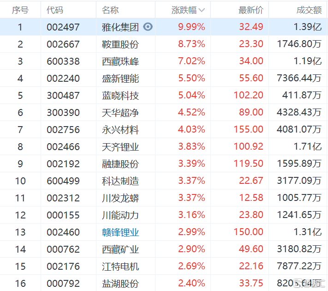Click stock code 002176
The width and height of the screenshot is (328, 291).
click(x=63, y=267)
